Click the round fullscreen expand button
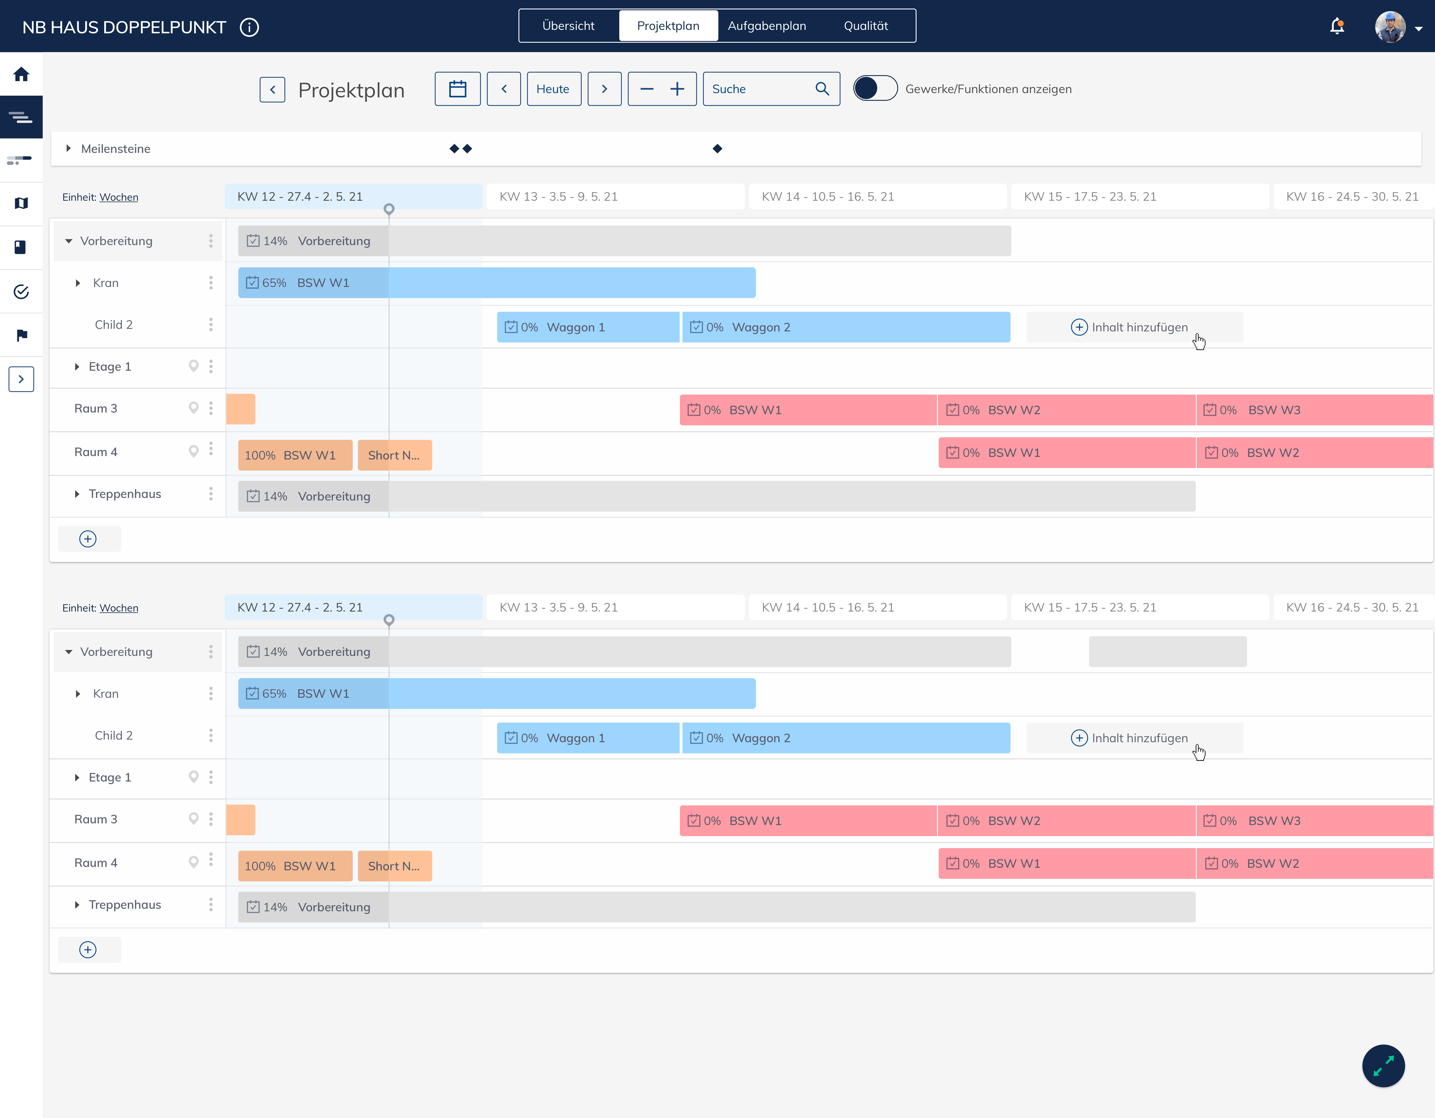Viewport: 1435px width, 1118px height. pos(1384,1066)
